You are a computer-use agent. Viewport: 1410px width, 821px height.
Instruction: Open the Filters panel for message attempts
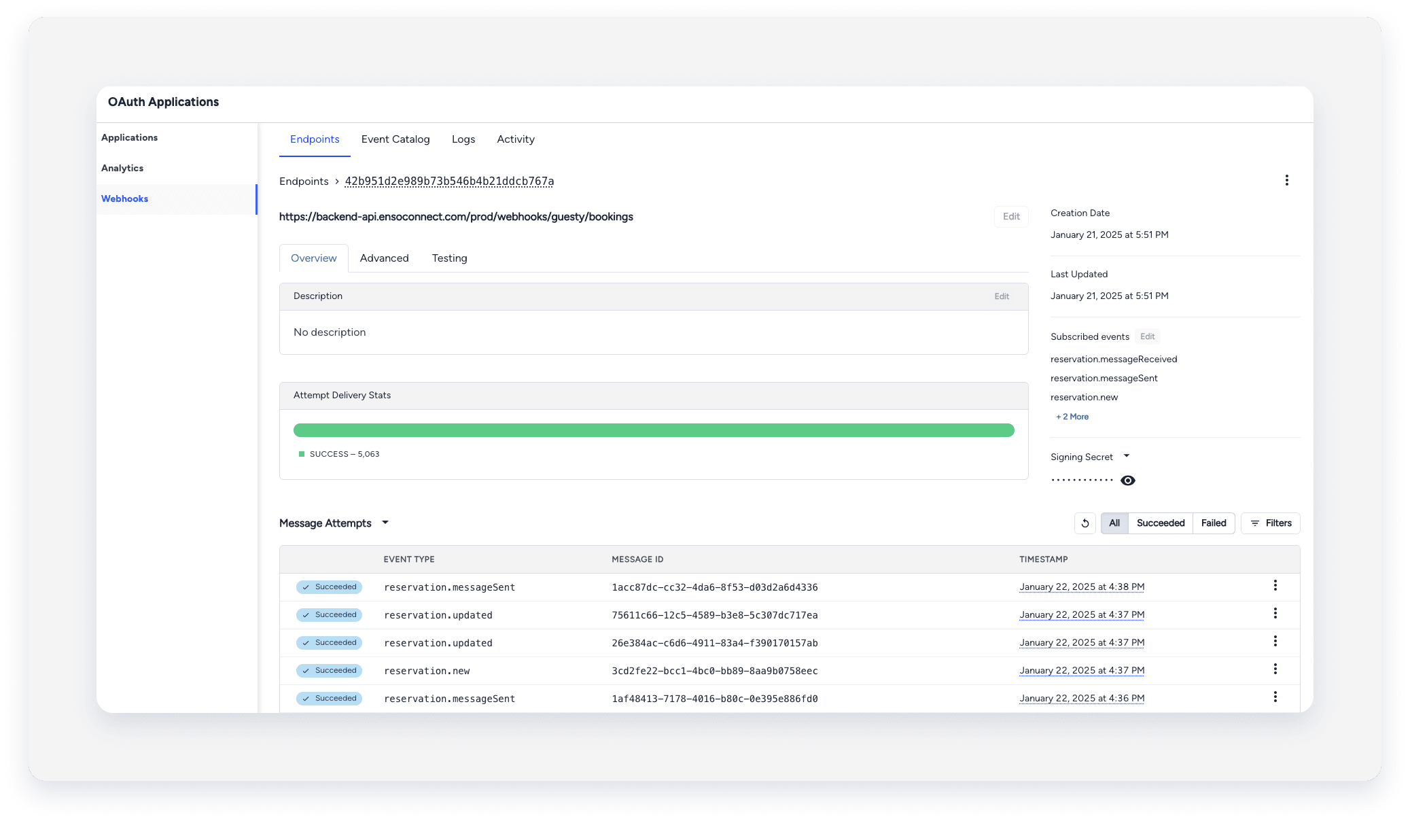click(1270, 523)
